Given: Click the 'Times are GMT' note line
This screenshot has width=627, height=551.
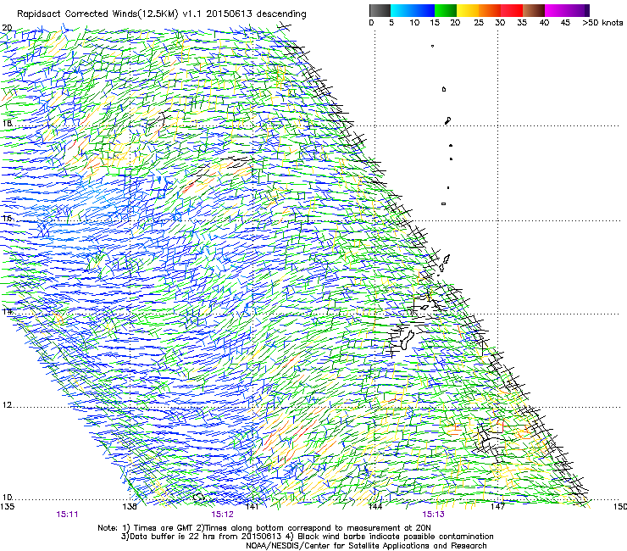Looking at the screenshot, I should 264,528.
